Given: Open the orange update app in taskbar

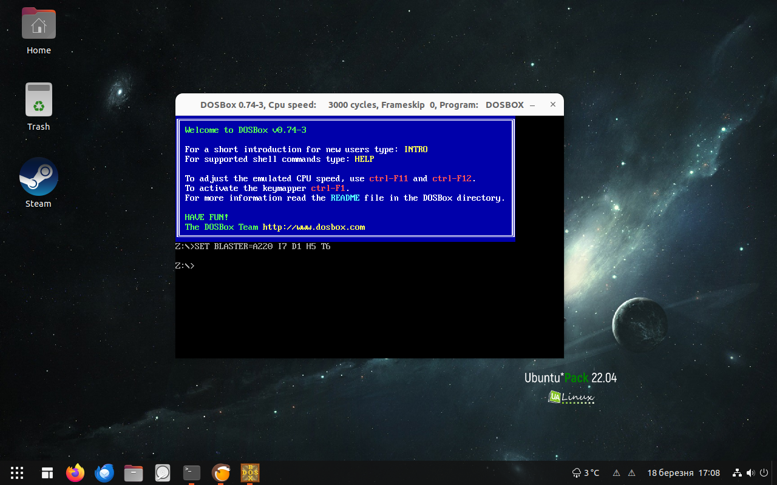Looking at the screenshot, I should point(221,472).
